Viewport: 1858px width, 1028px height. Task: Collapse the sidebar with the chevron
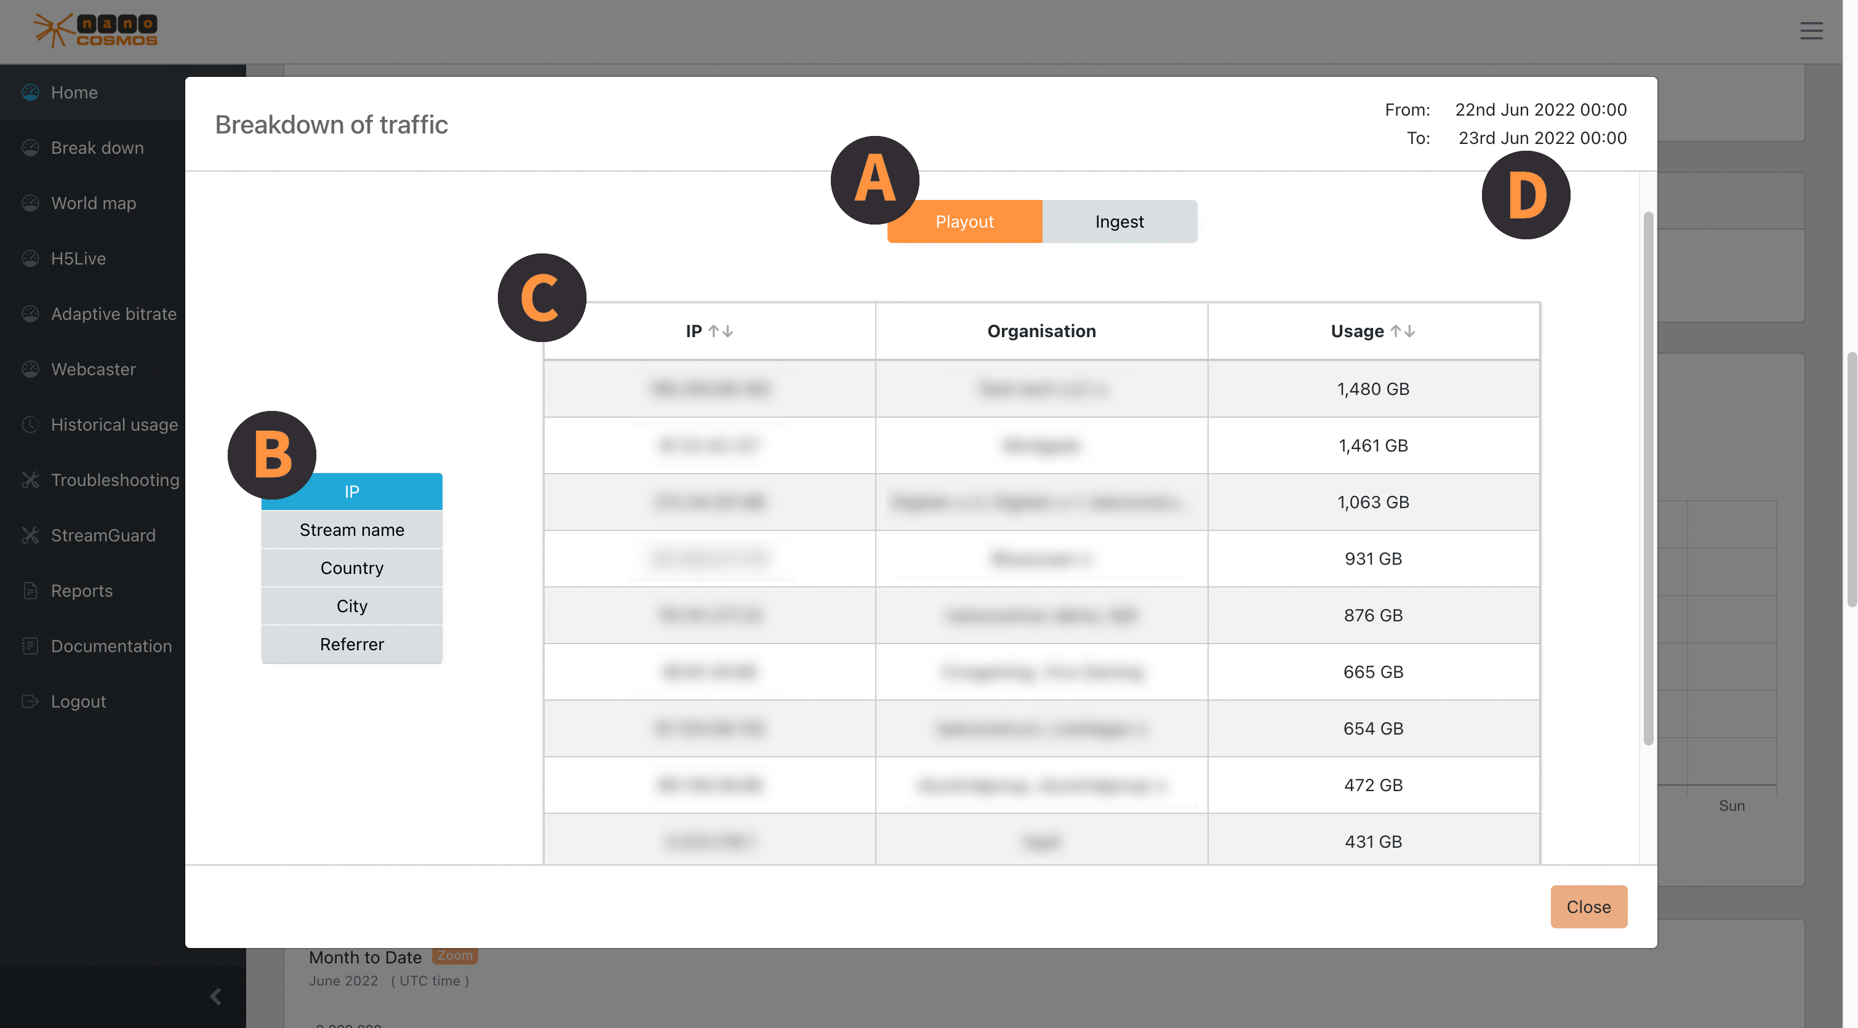[x=215, y=997]
